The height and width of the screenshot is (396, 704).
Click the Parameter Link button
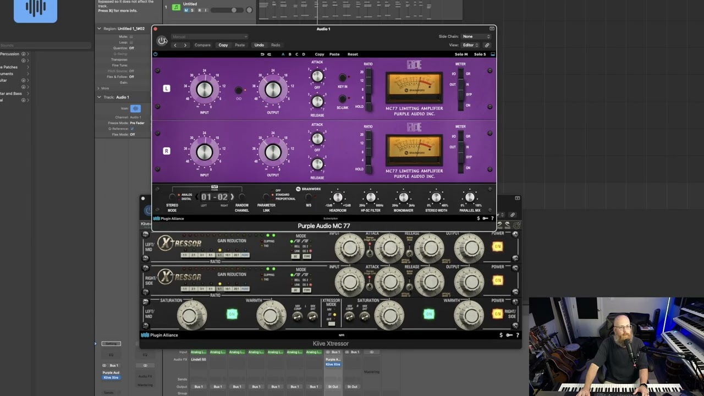266,197
